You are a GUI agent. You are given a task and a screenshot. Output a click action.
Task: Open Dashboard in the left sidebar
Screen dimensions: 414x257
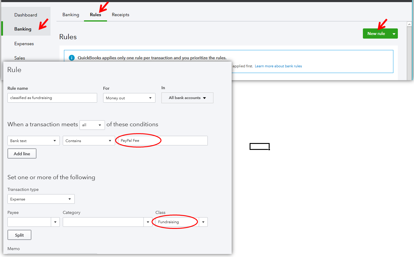click(x=26, y=15)
